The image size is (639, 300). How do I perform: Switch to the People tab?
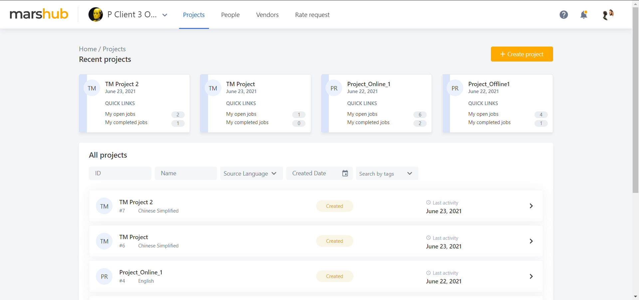pyautogui.click(x=230, y=15)
